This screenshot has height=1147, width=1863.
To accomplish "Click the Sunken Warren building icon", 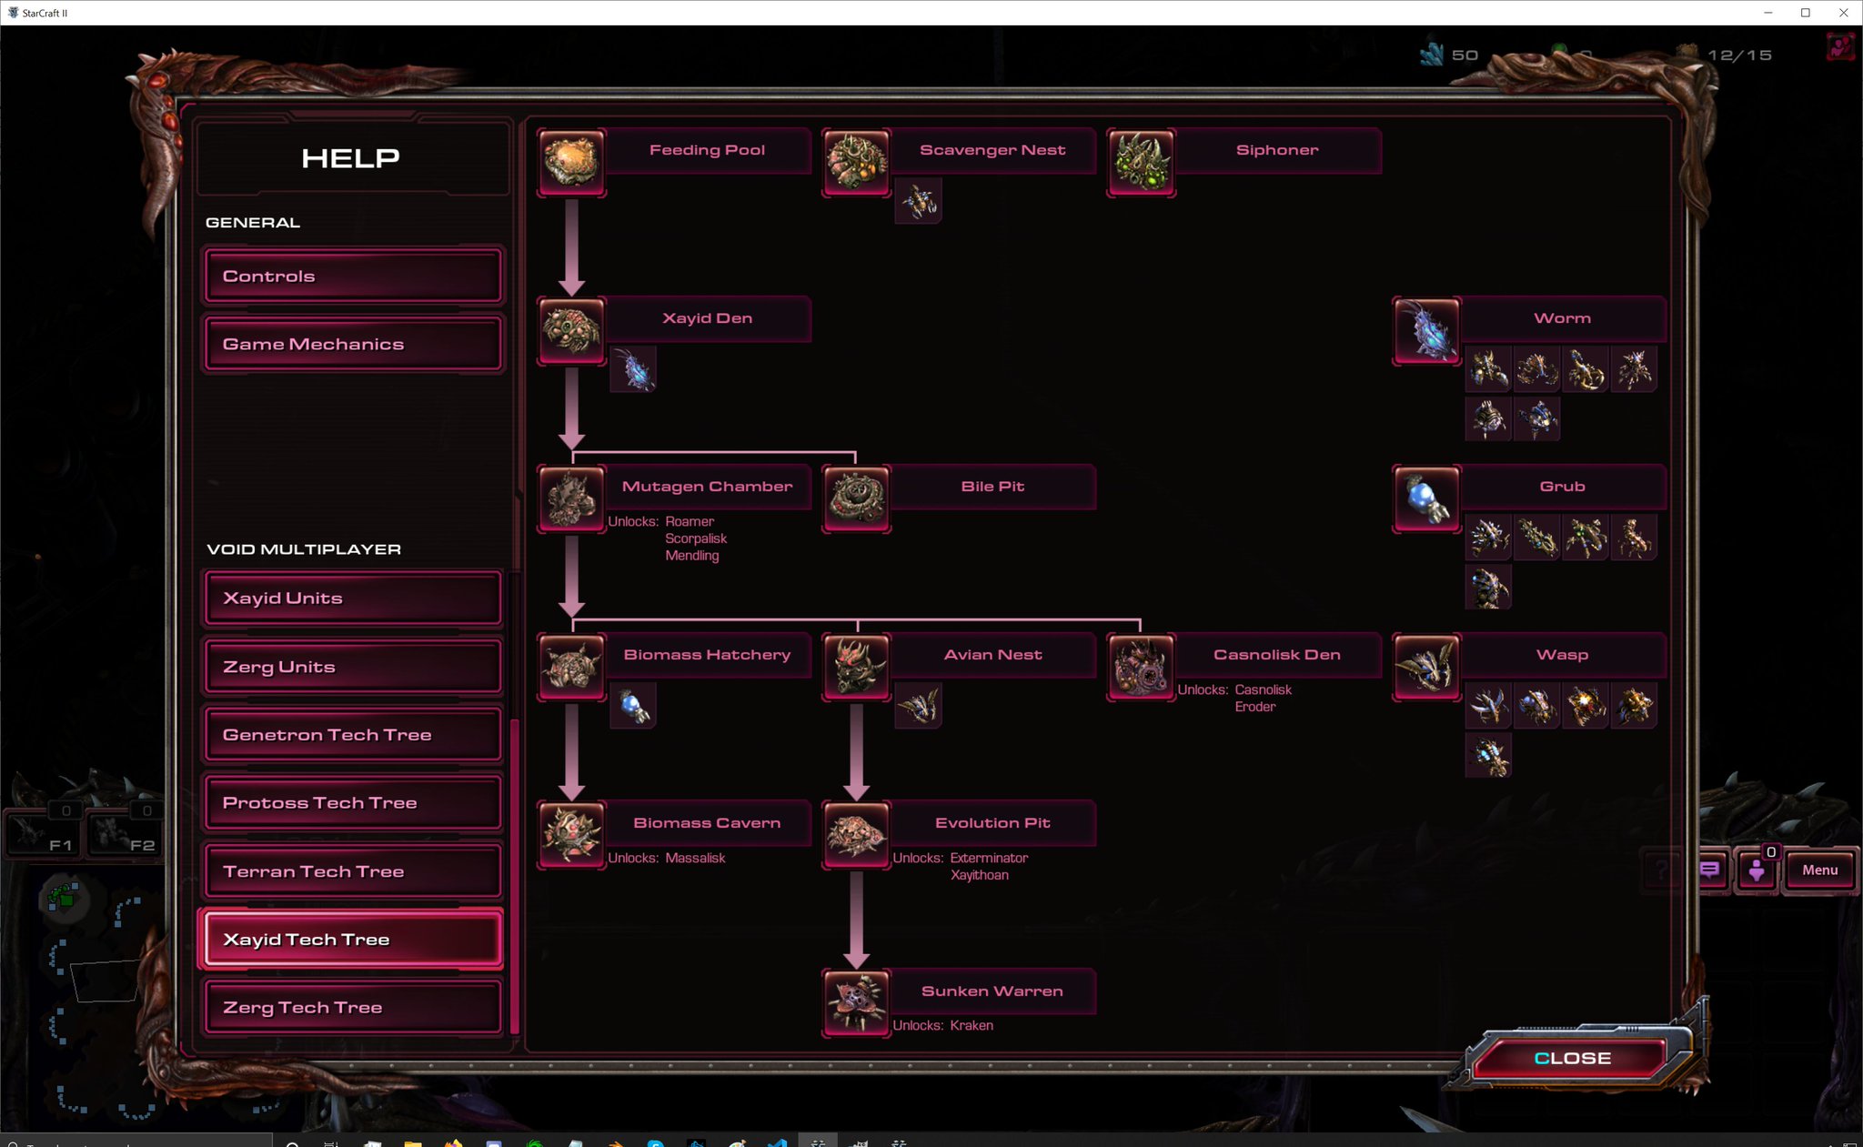I will click(x=855, y=1003).
